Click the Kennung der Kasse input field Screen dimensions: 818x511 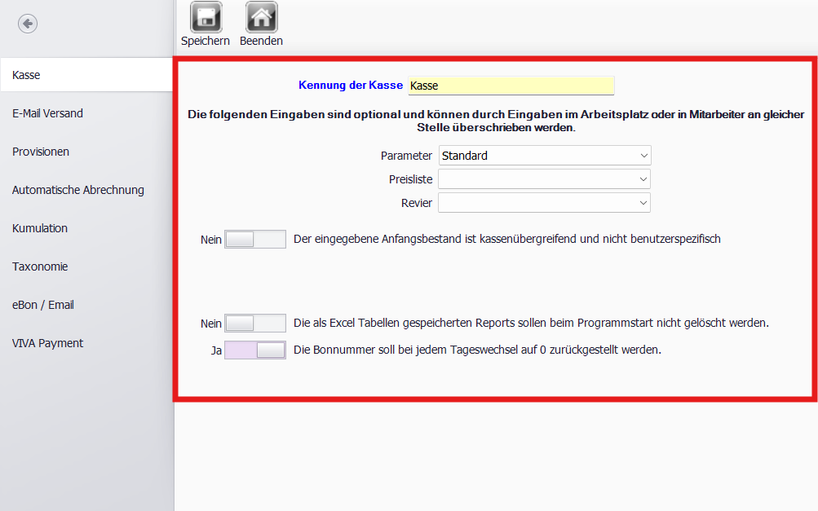pyautogui.click(x=511, y=86)
